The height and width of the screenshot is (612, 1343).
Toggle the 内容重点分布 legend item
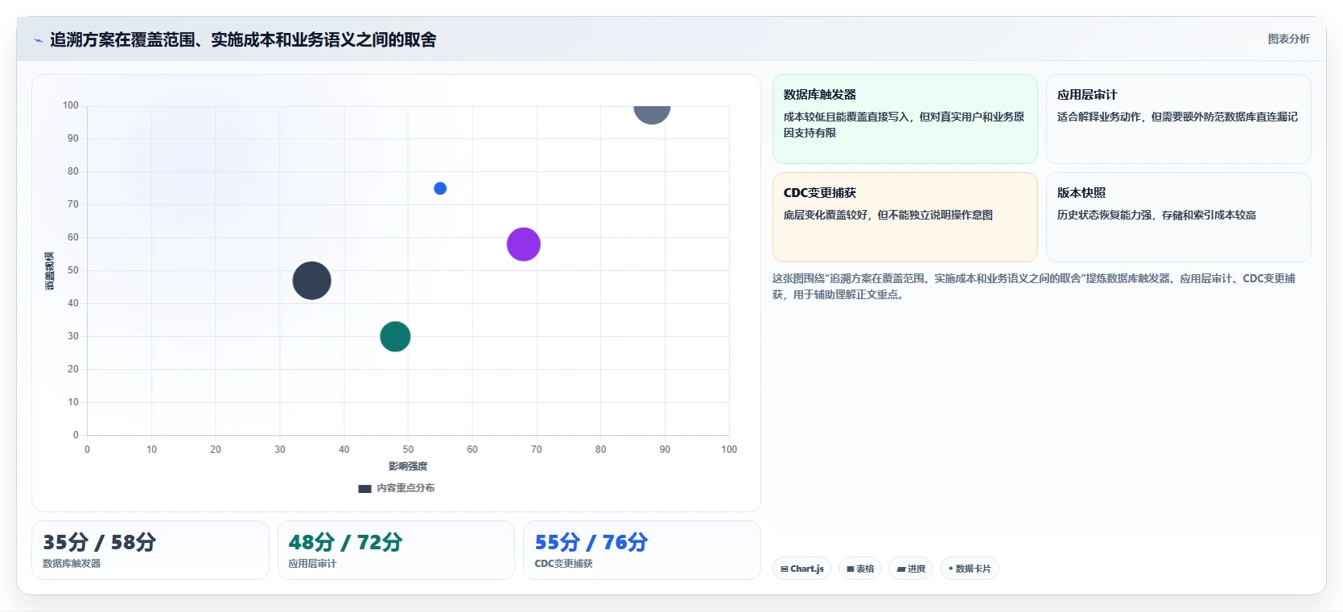click(x=396, y=488)
